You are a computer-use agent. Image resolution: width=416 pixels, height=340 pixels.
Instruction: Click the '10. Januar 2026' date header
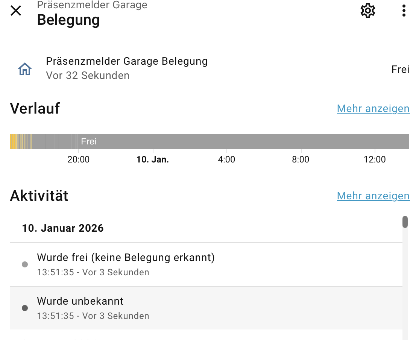63,228
